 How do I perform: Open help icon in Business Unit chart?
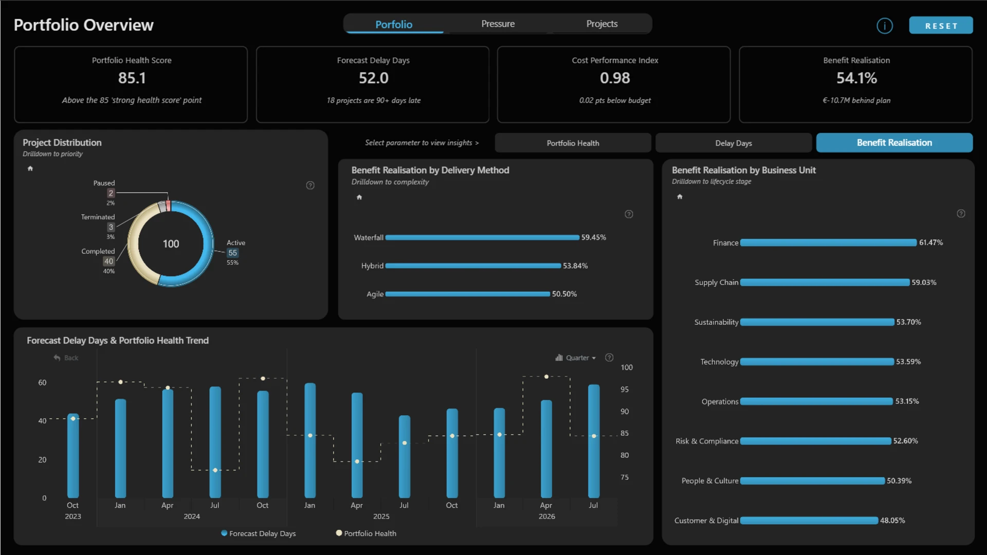961,214
